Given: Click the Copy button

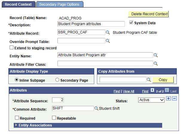Looking at the screenshot, I should pyautogui.click(x=163, y=80).
